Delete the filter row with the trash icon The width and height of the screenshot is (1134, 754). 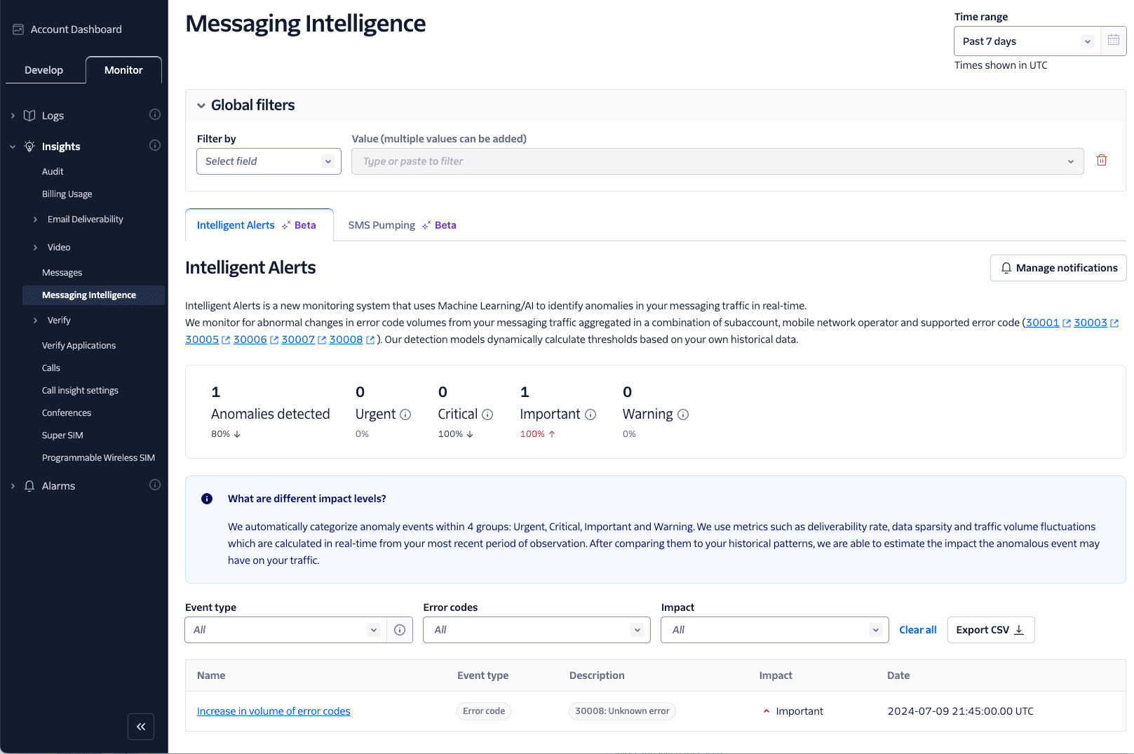tap(1101, 160)
